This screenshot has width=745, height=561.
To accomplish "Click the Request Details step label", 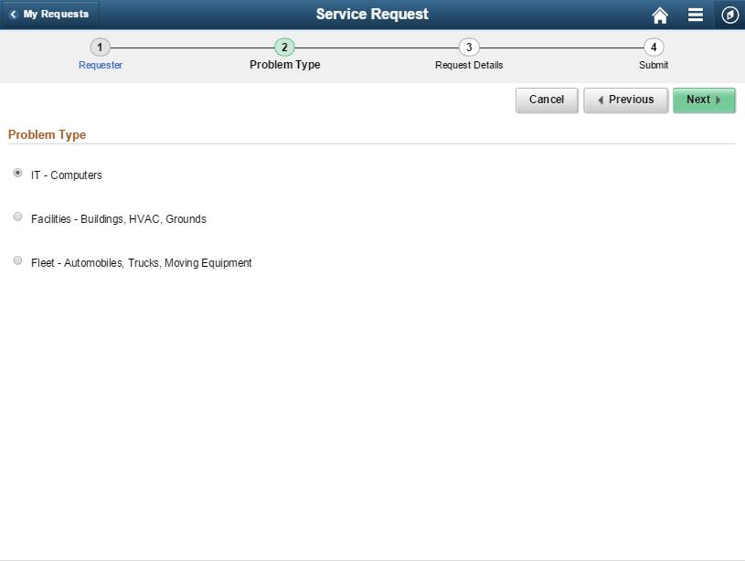I will click(x=469, y=65).
